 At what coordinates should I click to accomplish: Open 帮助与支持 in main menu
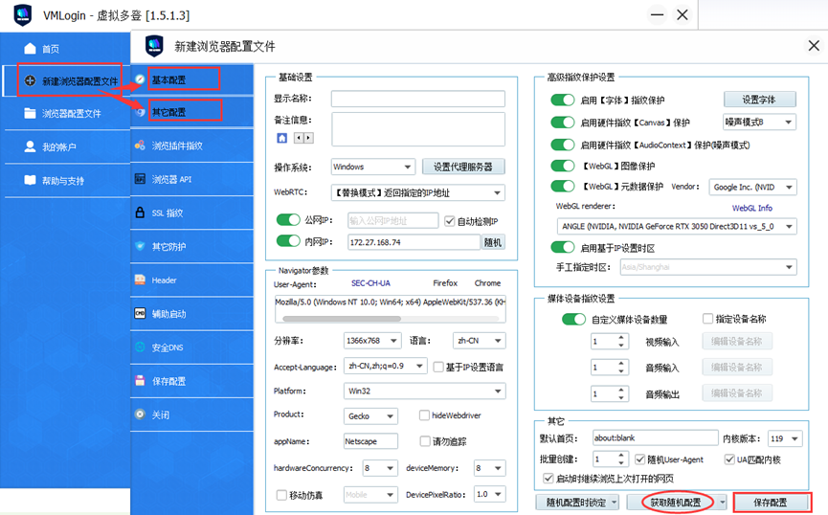67,181
